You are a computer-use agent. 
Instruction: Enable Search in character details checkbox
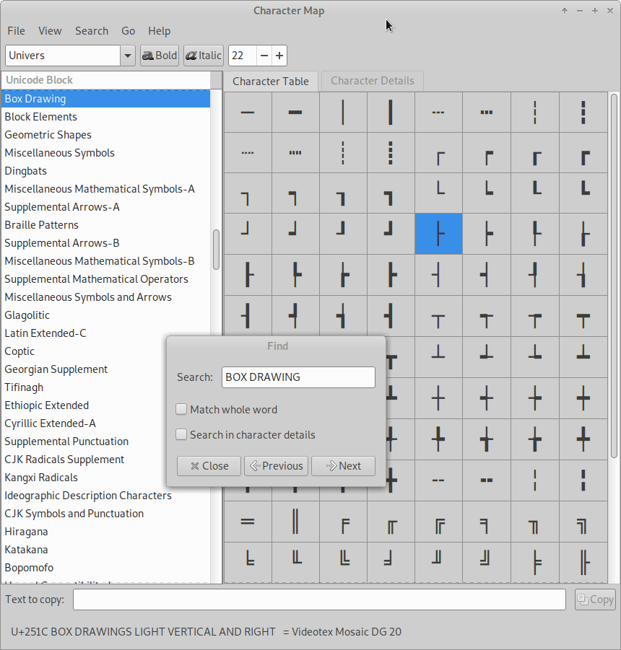pyautogui.click(x=181, y=434)
